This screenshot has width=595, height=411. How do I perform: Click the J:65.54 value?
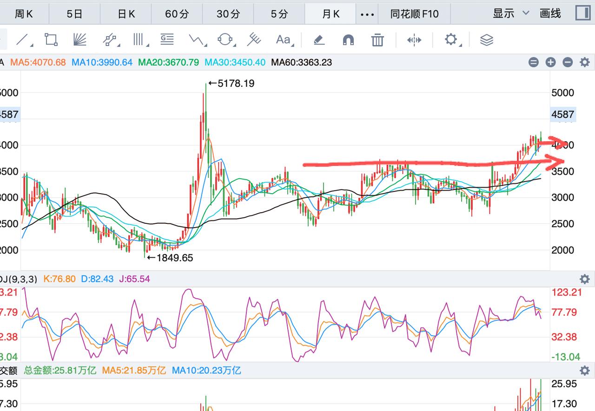click(x=135, y=279)
